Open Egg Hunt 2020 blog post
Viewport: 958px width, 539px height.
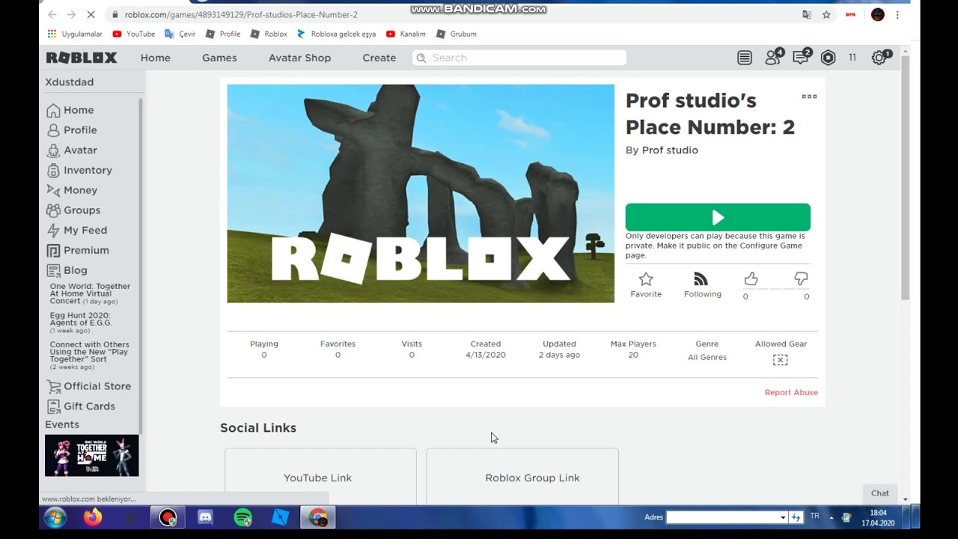[x=81, y=323]
